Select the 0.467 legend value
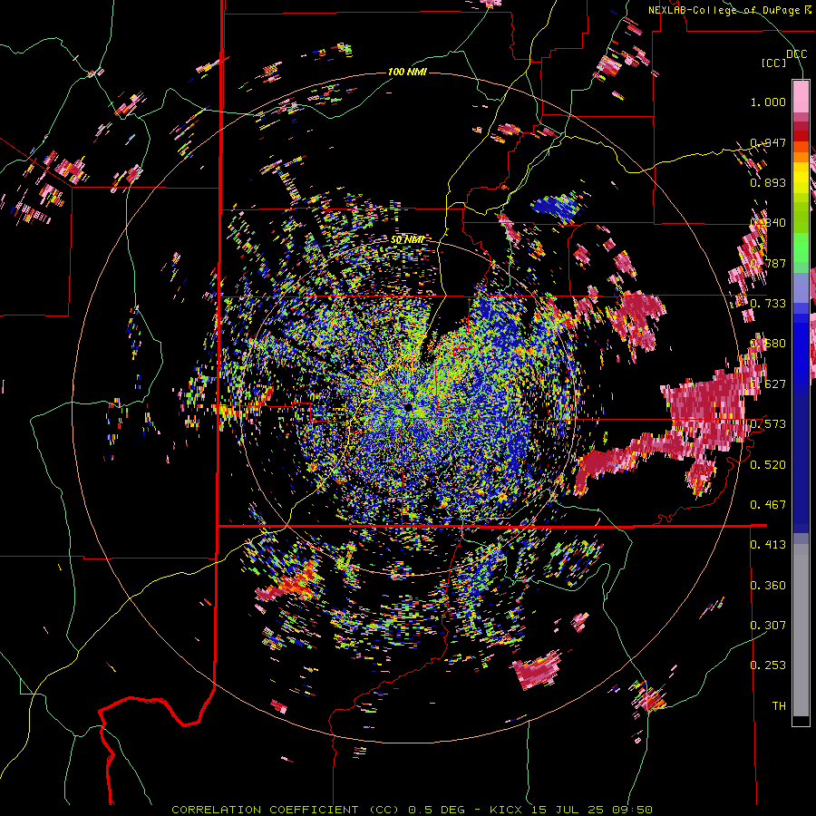 (768, 505)
